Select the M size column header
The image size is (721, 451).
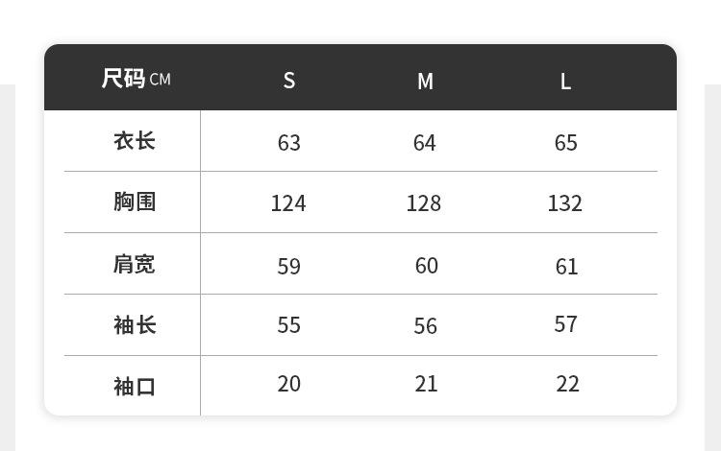point(425,82)
